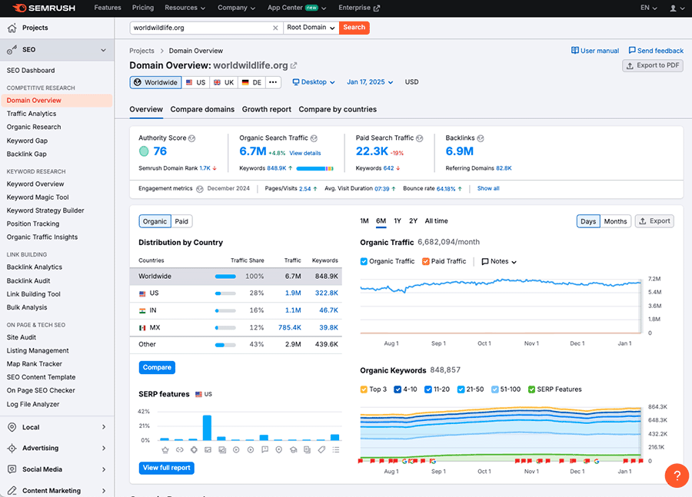692x497 pixels.
Task: Click Show all engagement metrics link
Action: [488, 188]
